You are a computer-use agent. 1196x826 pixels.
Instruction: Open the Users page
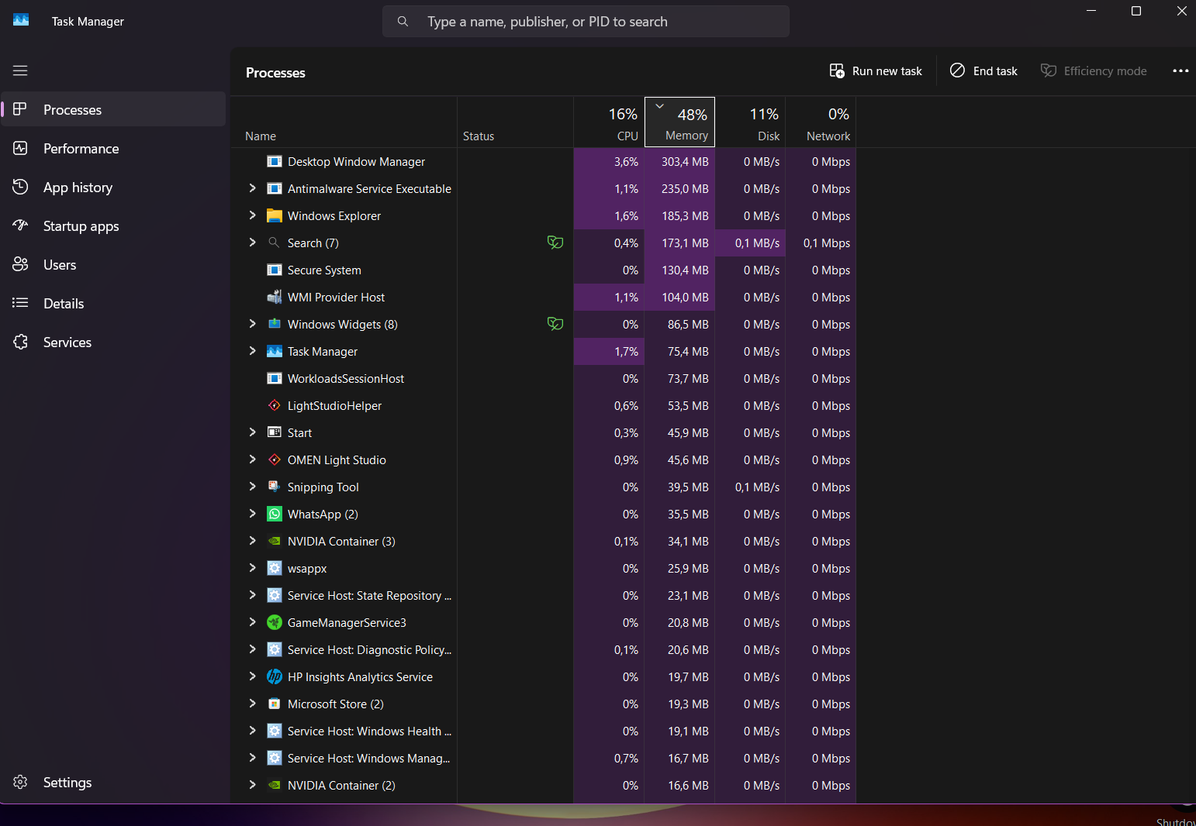coord(114,264)
